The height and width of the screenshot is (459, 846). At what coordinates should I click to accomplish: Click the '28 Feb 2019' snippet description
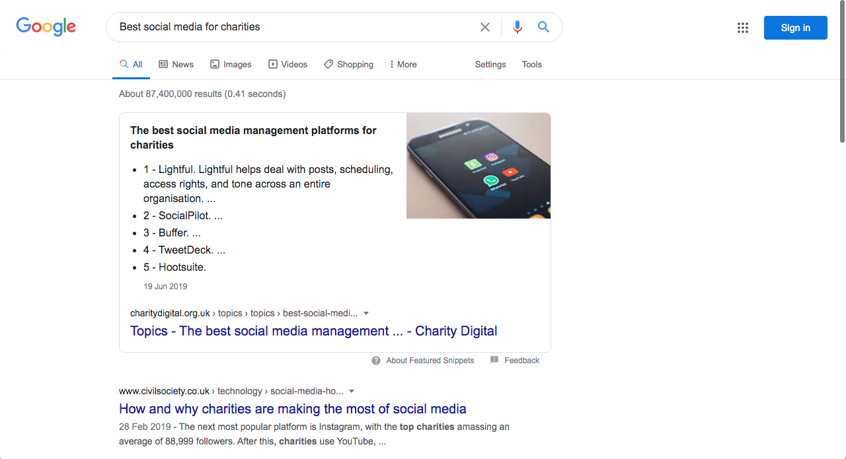pos(314,434)
